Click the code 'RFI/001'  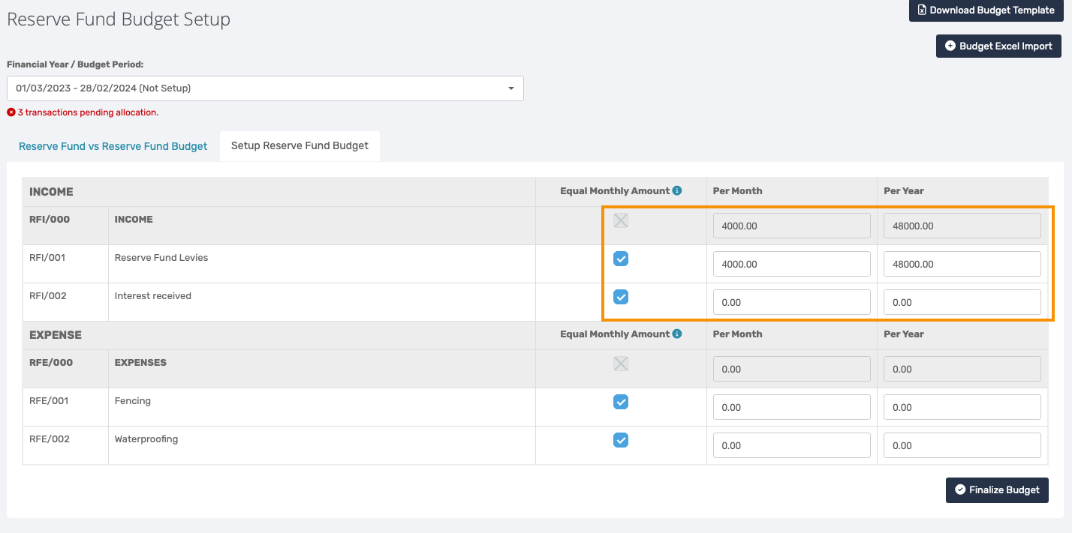(x=47, y=258)
